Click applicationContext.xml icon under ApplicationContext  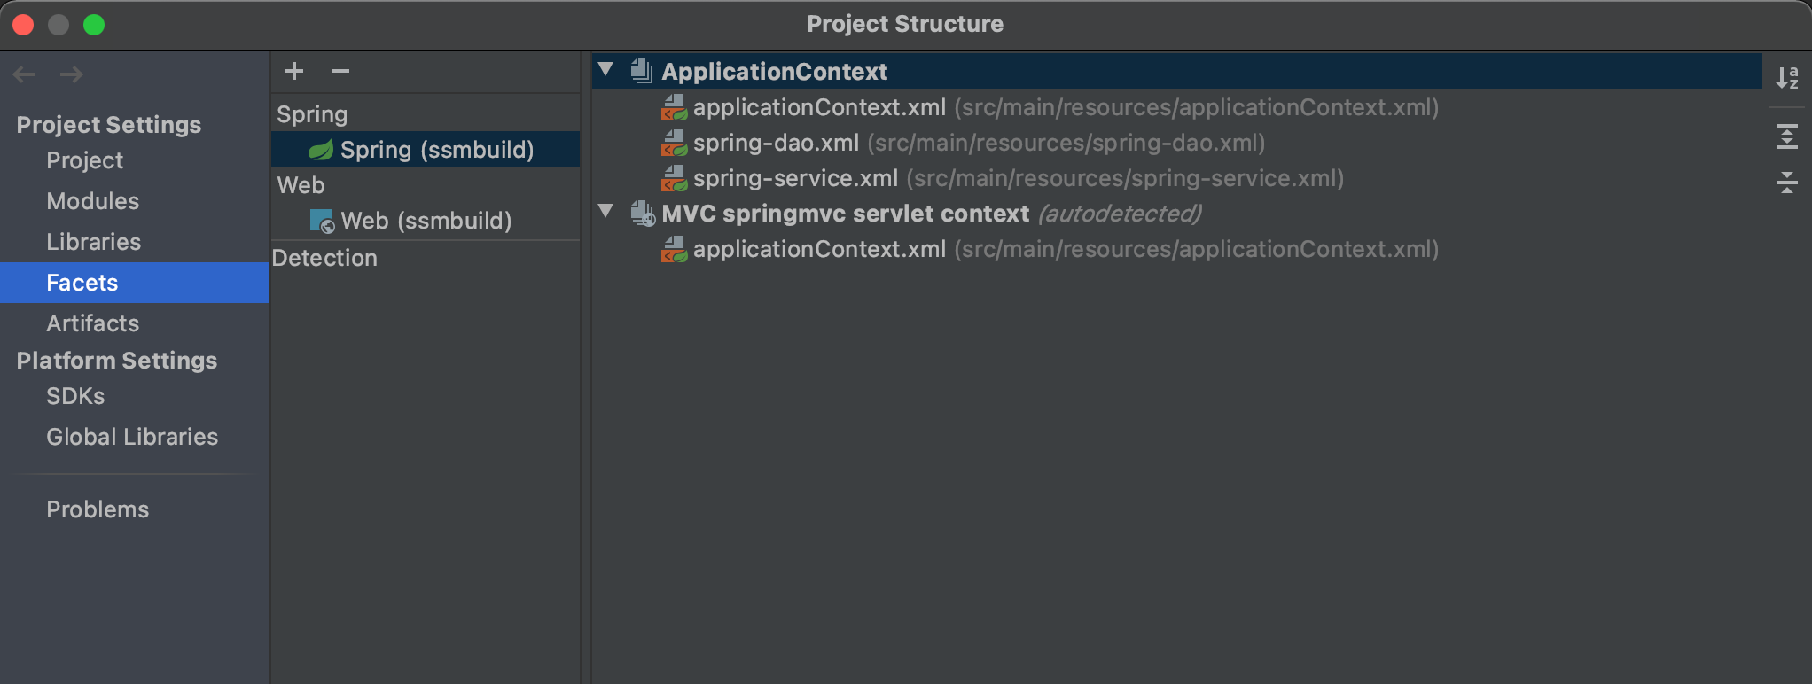(674, 107)
